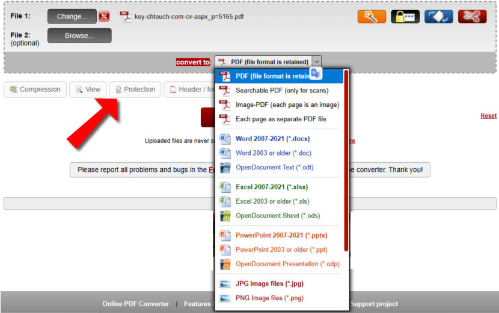Select PowerPoint 2003 or older (*.ppt)
Screen dimensions: 499x313
(x=280, y=250)
